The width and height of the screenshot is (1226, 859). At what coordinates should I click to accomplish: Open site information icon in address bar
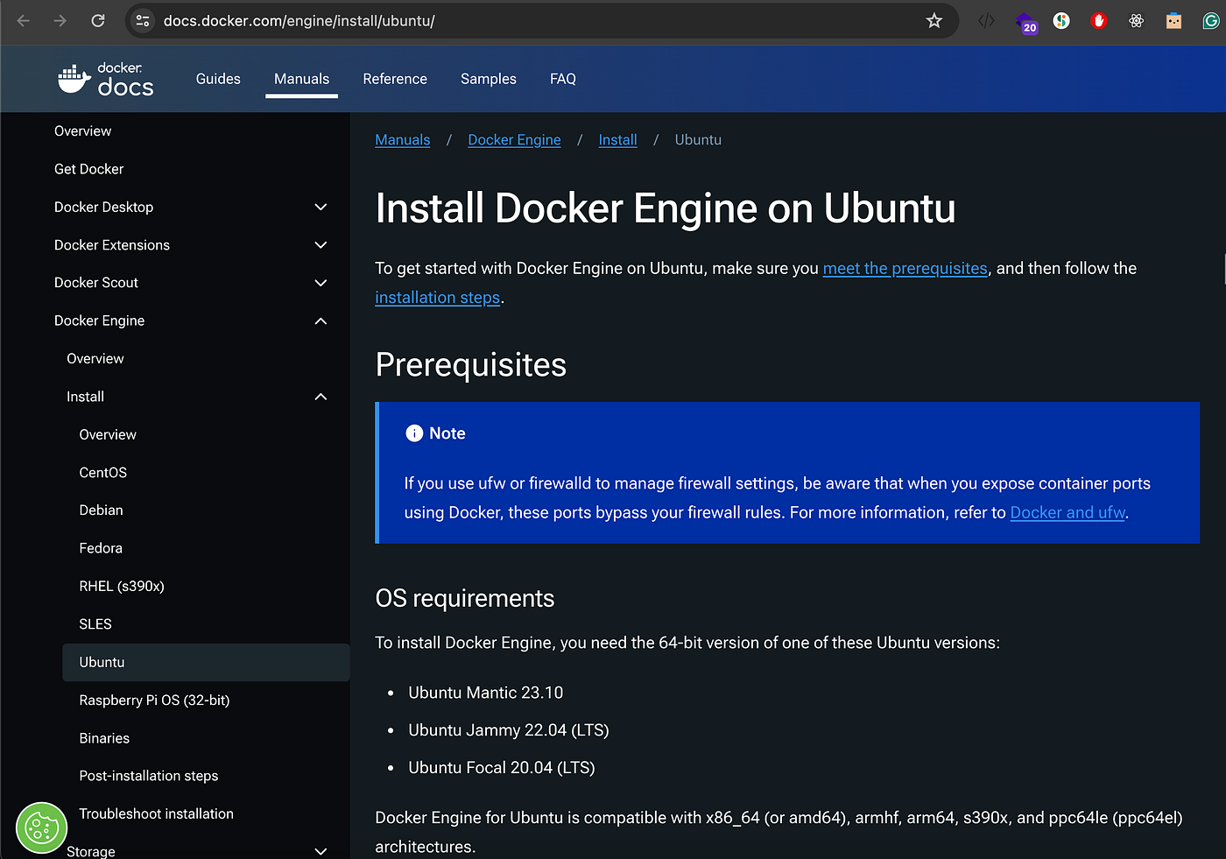(x=143, y=20)
